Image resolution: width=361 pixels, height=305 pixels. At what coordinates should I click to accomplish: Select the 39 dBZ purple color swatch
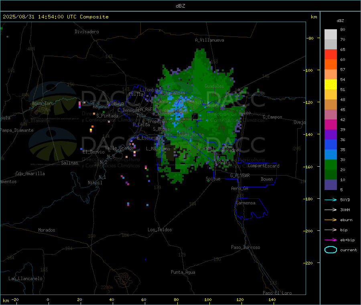point(331,135)
